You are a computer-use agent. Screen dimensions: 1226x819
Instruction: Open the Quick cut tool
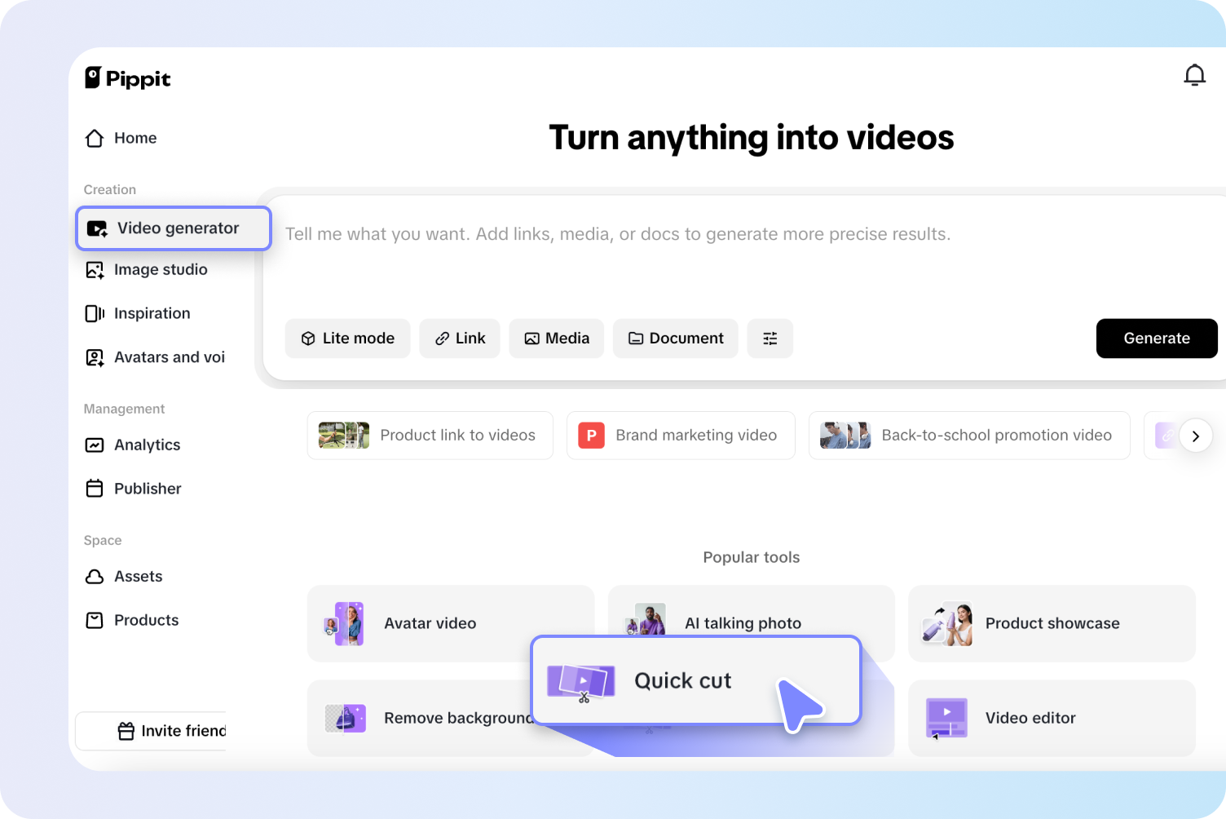pyautogui.click(x=696, y=680)
